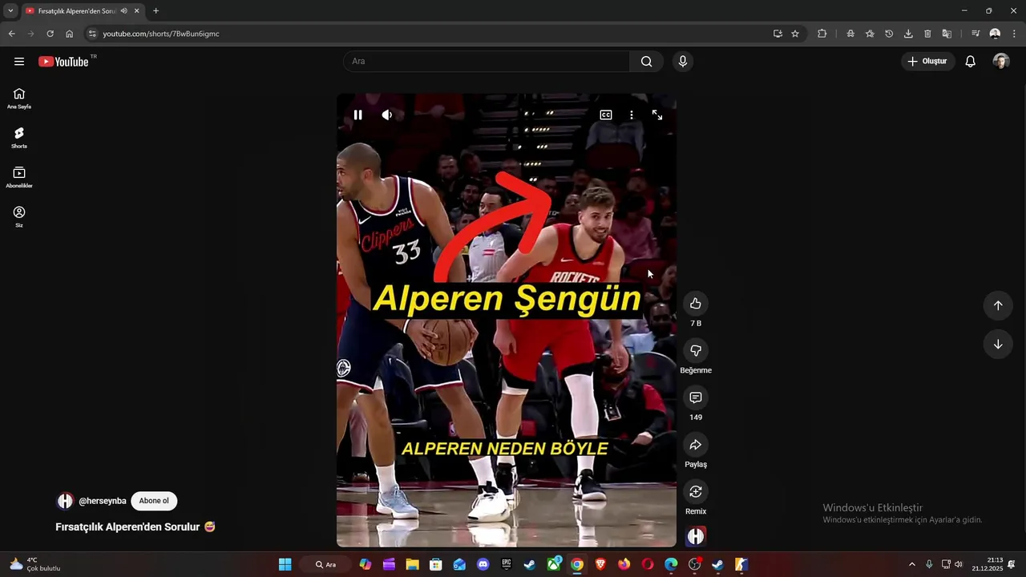The width and height of the screenshot is (1026, 577).
Task: Remix this Short
Action: 696,491
